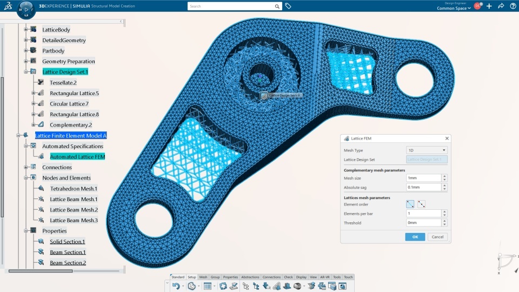The width and height of the screenshot is (519, 292).
Task: Select the linear element order option
Action: (410, 204)
